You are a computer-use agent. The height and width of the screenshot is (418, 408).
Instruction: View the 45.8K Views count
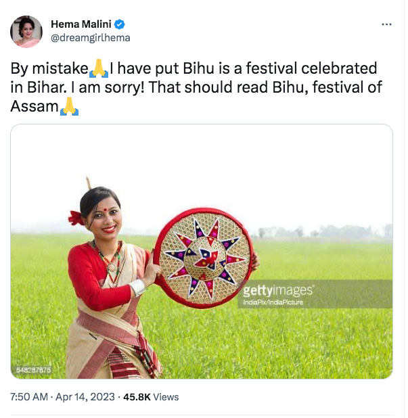tap(151, 397)
